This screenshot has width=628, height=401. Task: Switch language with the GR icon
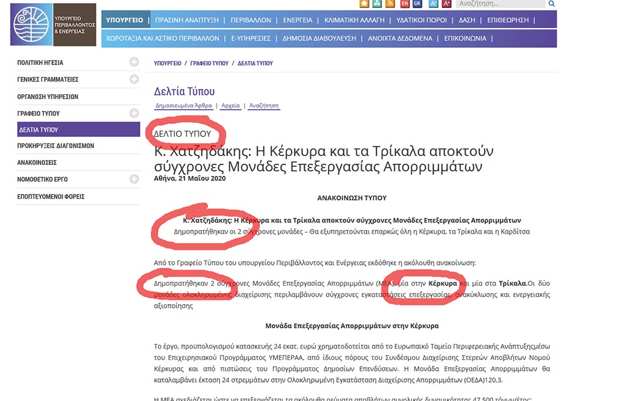pyautogui.click(x=417, y=4)
